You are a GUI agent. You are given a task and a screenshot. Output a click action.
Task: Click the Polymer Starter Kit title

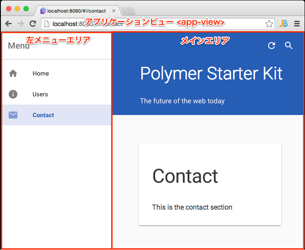pos(211,73)
